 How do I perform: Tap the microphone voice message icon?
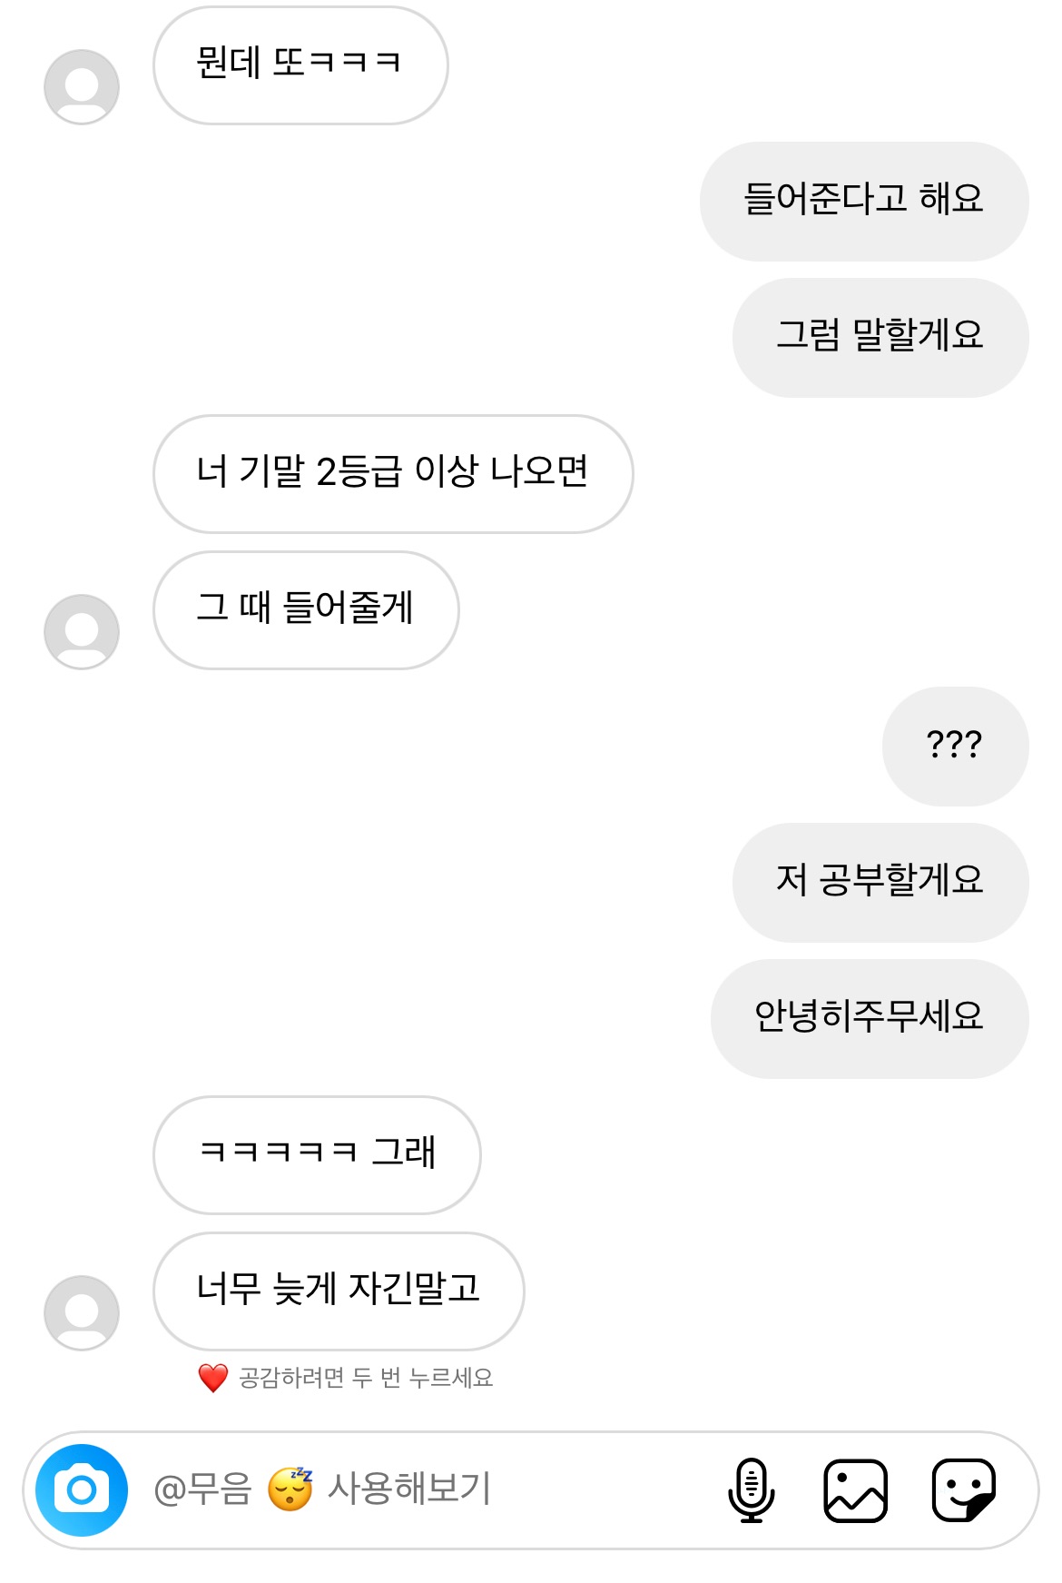751,1489
